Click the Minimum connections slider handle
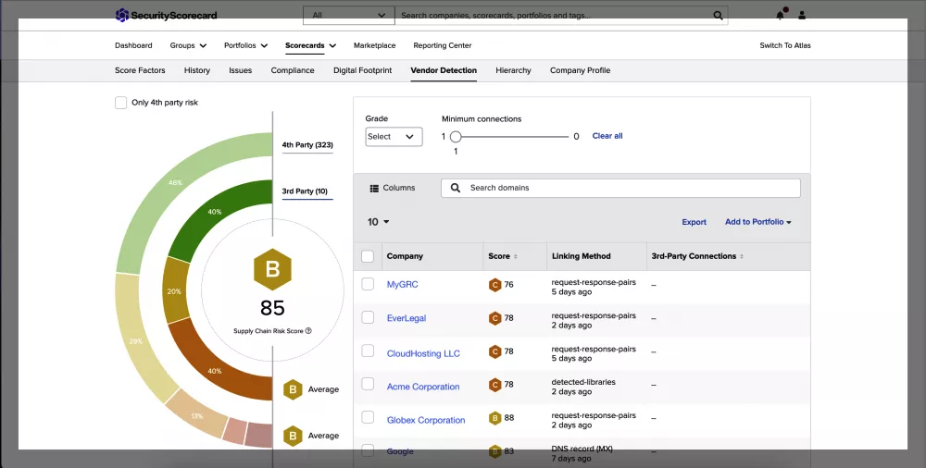 coord(456,137)
